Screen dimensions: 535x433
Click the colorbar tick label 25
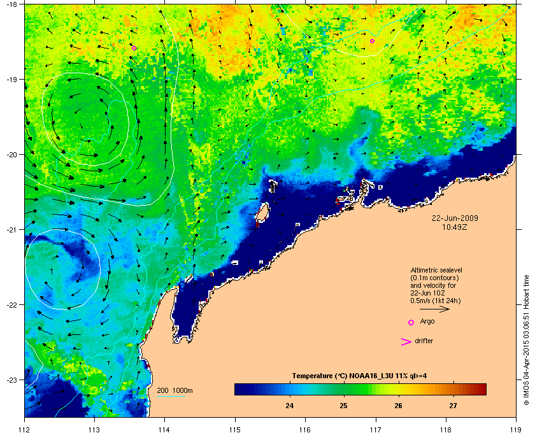(x=343, y=406)
